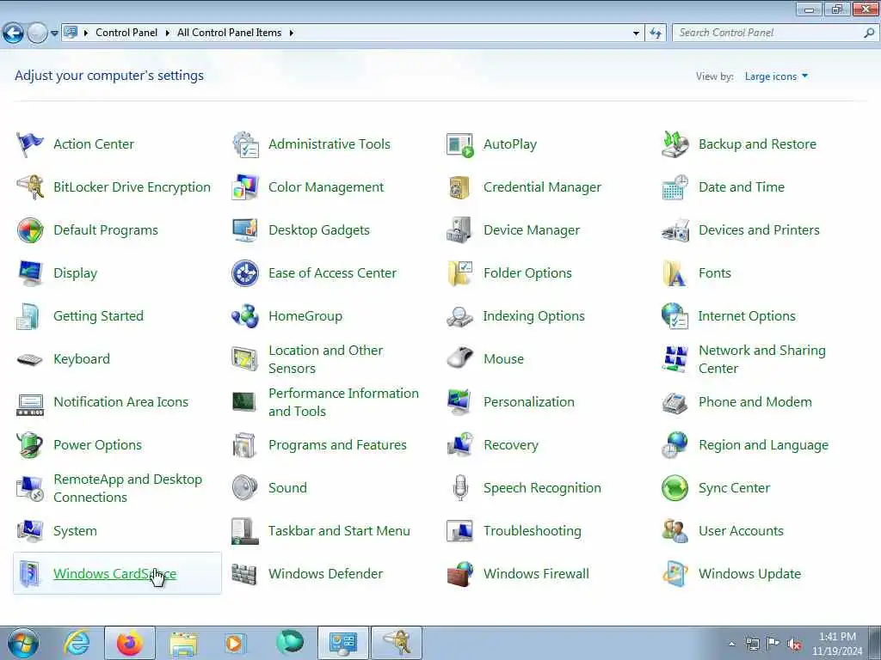Click the System link
This screenshot has width=881, height=660.
[75, 531]
